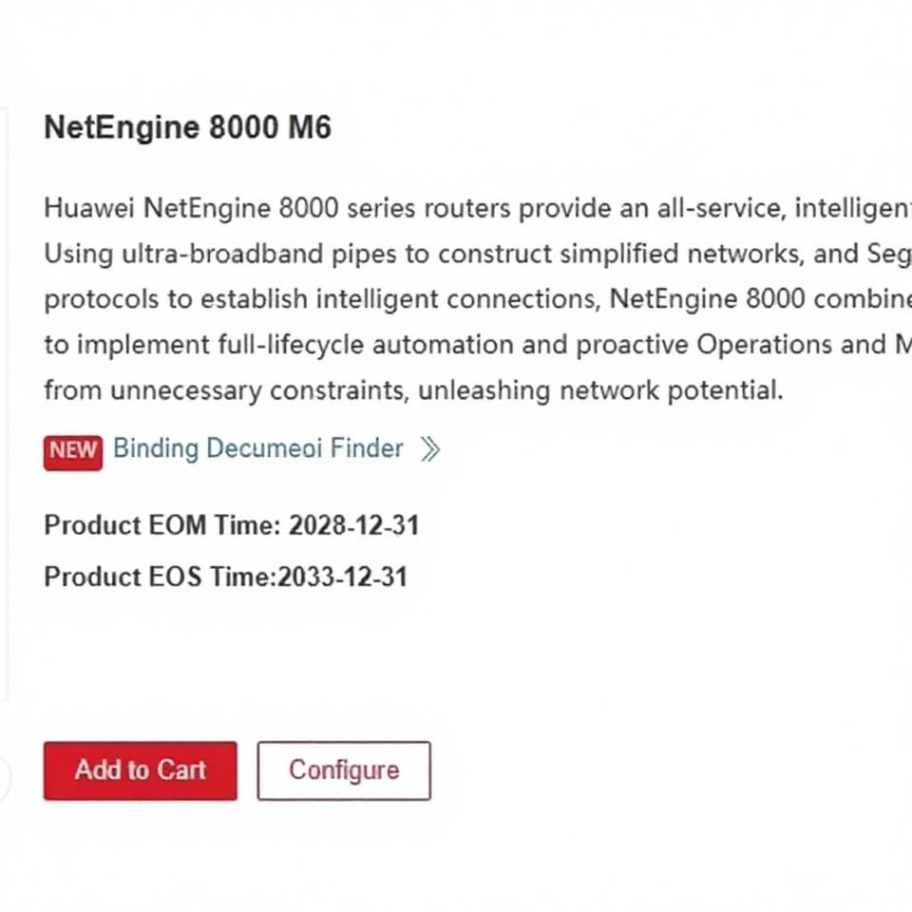Click the double chevron after the Finder link
The width and height of the screenshot is (912, 912).
click(x=430, y=449)
